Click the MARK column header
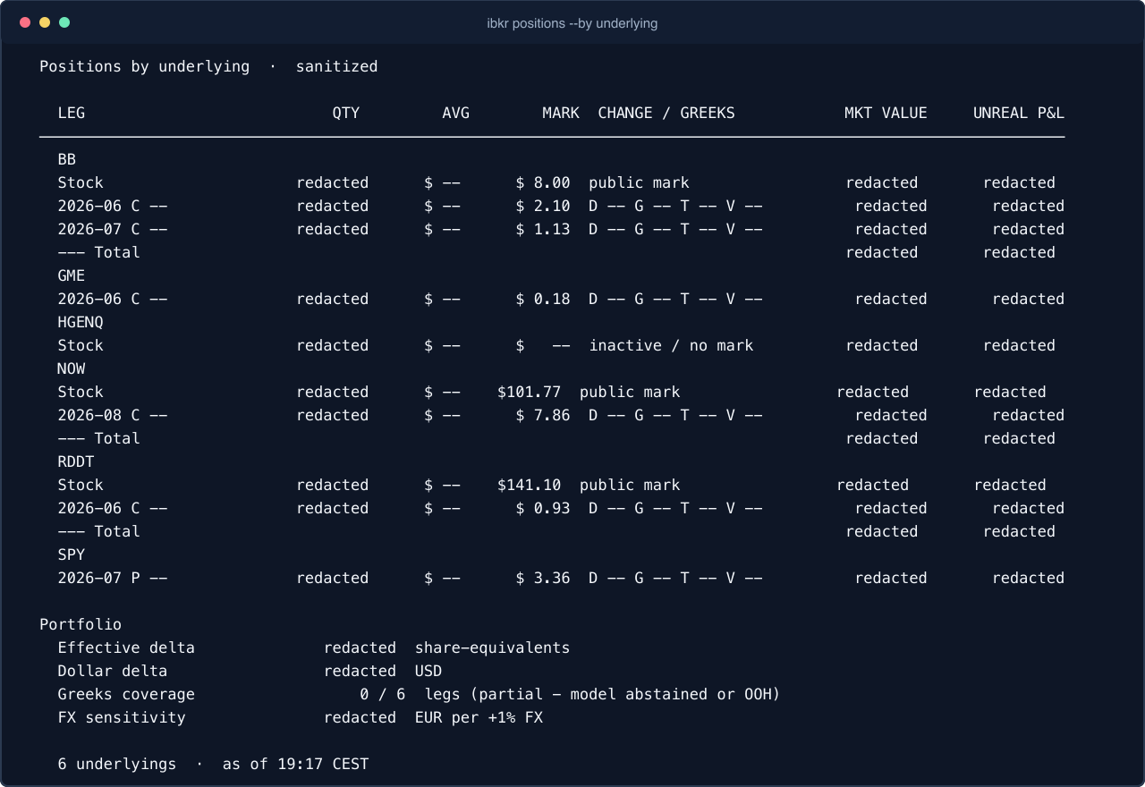The image size is (1145, 787). pos(561,113)
